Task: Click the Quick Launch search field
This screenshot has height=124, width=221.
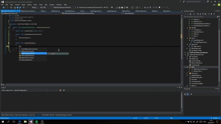Action: pyautogui.click(x=196, y=1)
